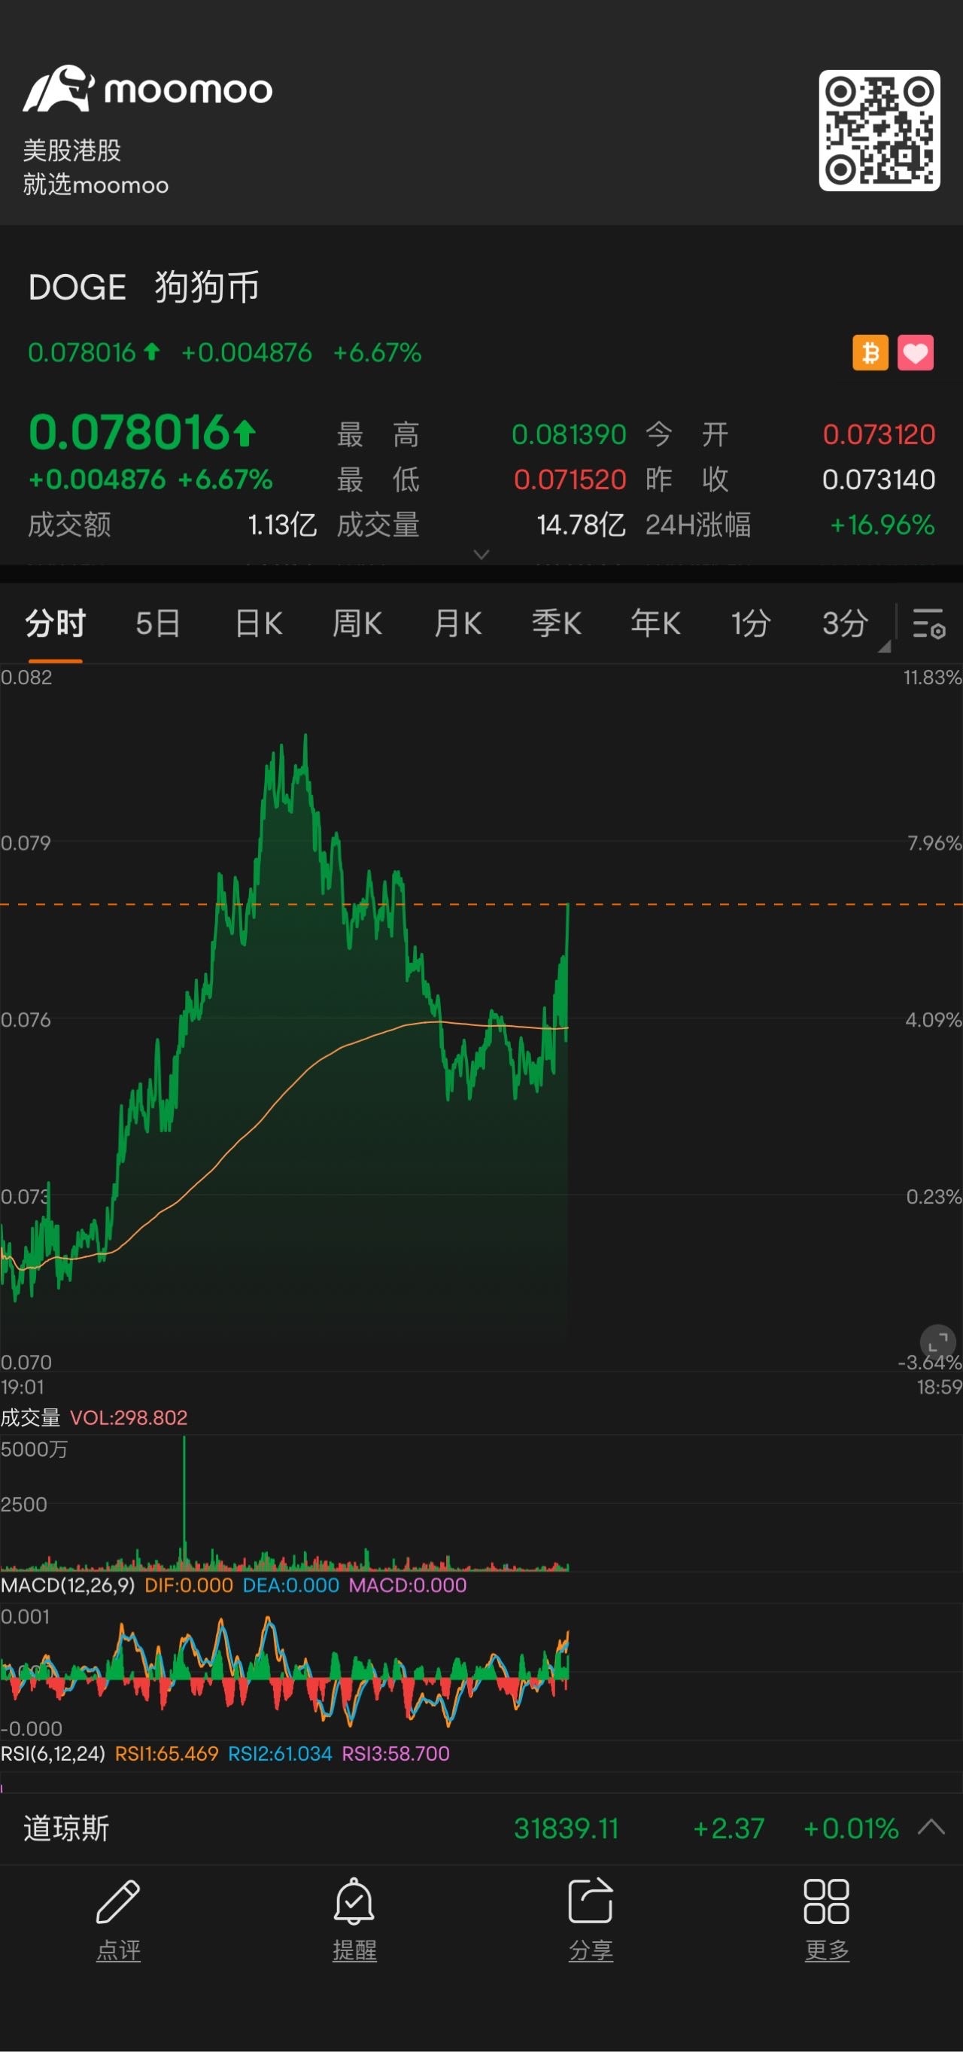Viewport: 963px width, 2052px height.
Task: Tap the 成交额 value 1.13亿
Action: point(283,525)
